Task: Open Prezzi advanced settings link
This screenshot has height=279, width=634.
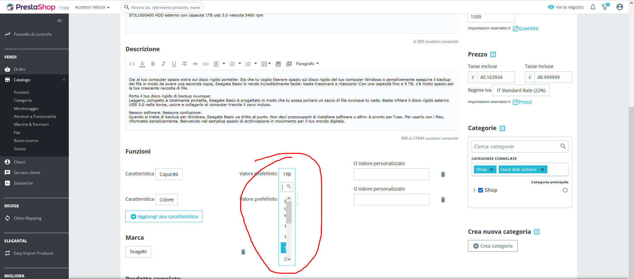Action: pyautogui.click(x=522, y=102)
